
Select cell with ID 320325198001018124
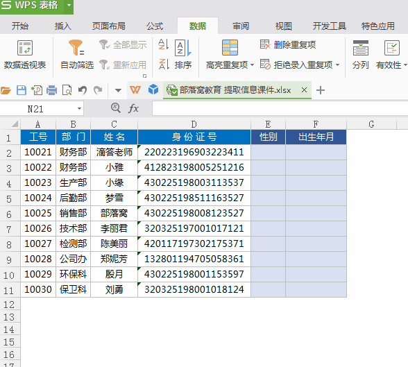click(x=194, y=289)
